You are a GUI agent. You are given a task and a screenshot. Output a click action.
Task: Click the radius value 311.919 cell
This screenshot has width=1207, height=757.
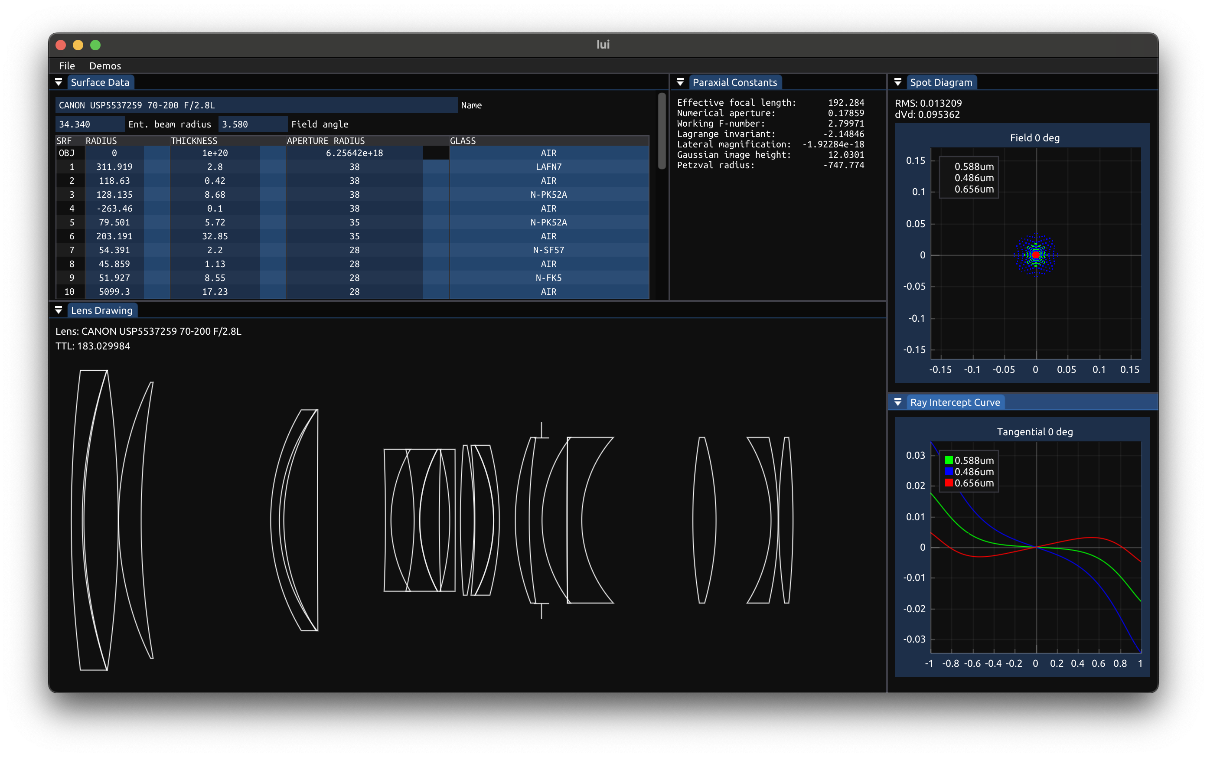(x=114, y=167)
